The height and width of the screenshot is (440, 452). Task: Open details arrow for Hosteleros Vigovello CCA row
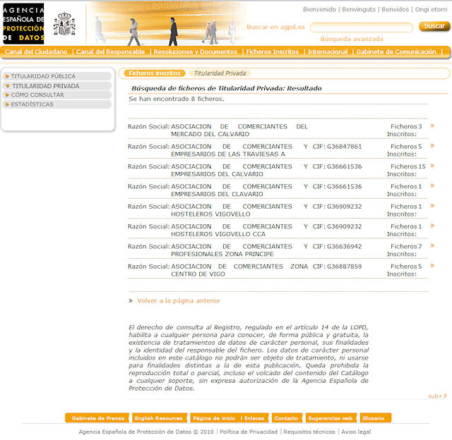point(432,226)
